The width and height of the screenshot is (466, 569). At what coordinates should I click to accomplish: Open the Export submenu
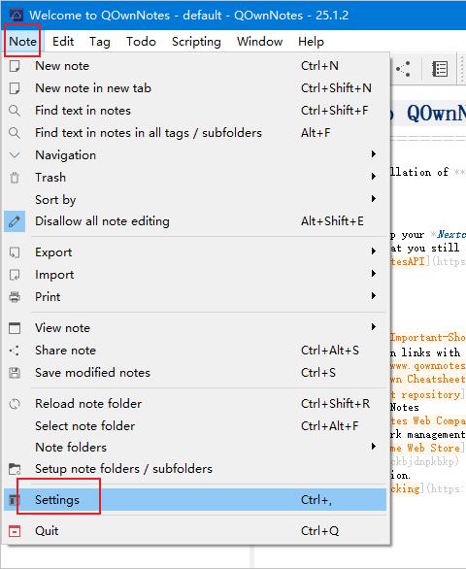click(195, 252)
